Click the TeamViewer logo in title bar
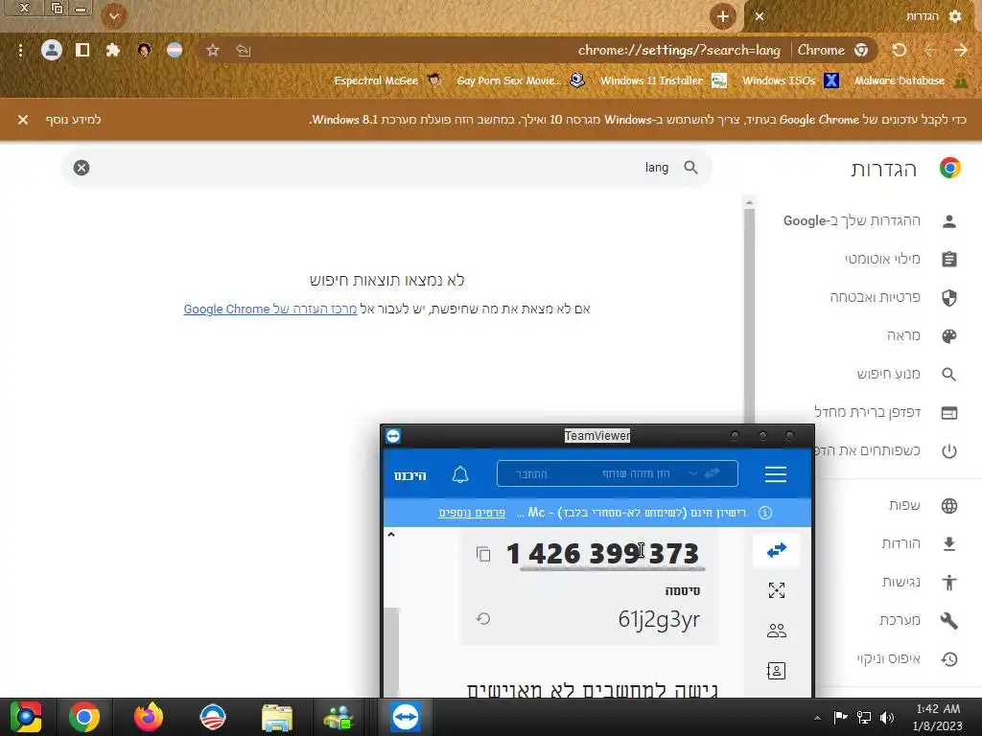The image size is (982, 736). tap(393, 436)
